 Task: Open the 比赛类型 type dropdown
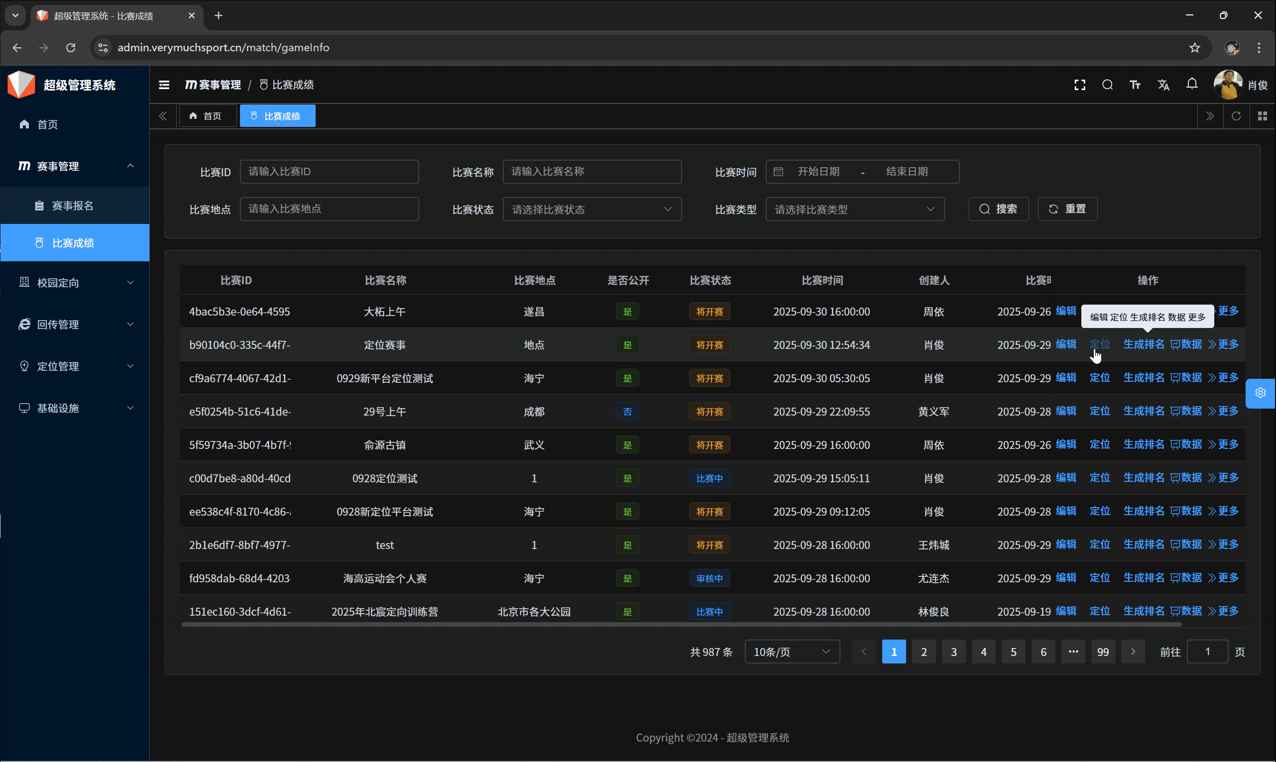[x=854, y=210]
